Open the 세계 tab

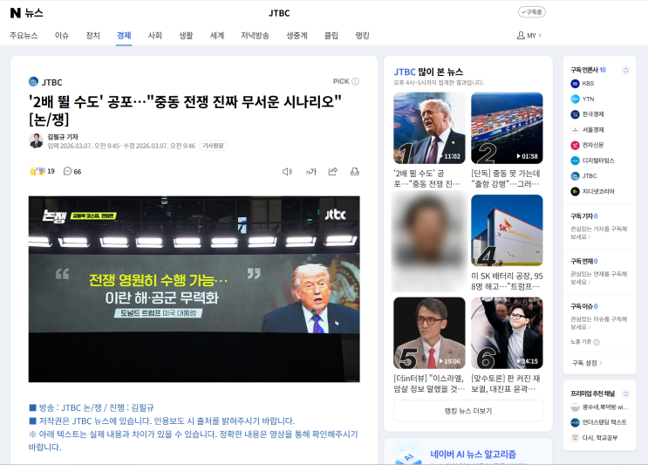pyautogui.click(x=217, y=36)
